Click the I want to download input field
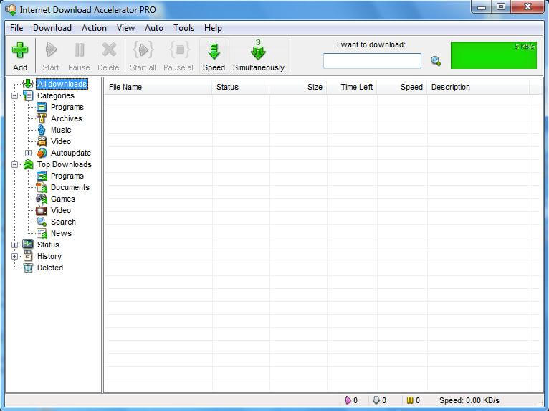 point(372,61)
